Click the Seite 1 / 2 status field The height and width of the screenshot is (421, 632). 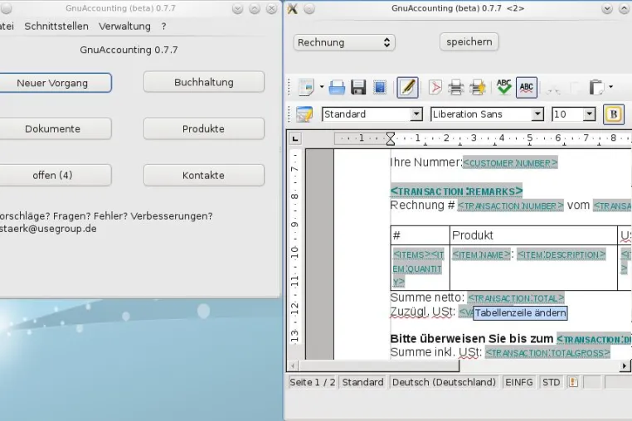[313, 382]
